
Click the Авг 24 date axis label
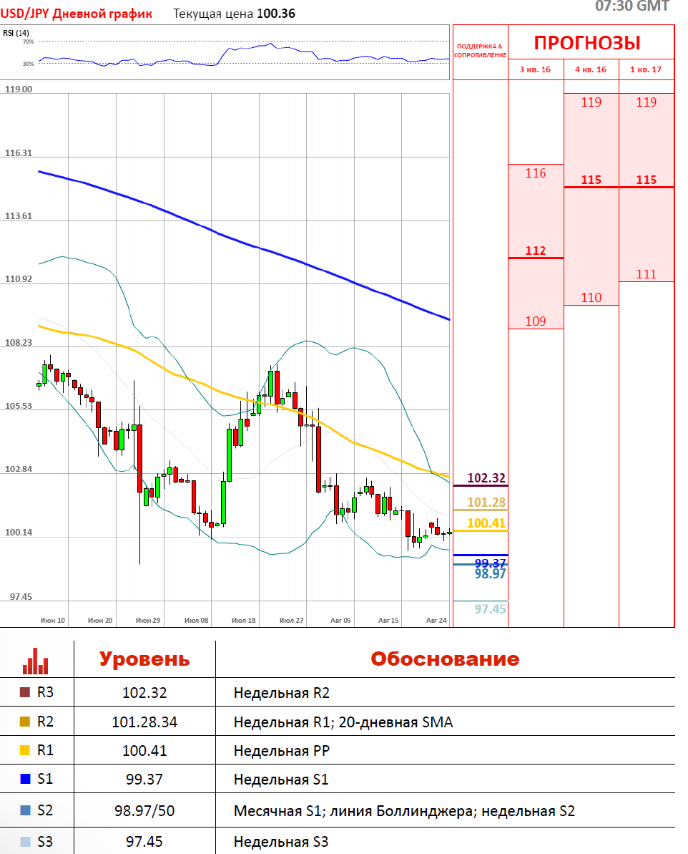(436, 621)
